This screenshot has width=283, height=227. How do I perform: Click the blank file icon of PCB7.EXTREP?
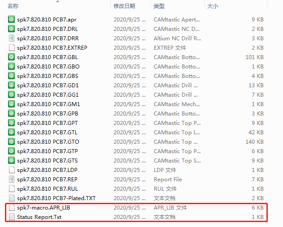[x=11, y=47]
